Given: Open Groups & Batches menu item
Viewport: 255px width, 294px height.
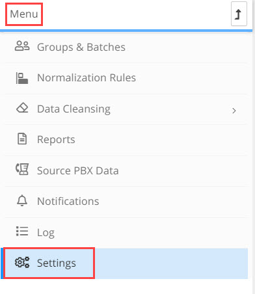Looking at the screenshot, I should 126,47.
